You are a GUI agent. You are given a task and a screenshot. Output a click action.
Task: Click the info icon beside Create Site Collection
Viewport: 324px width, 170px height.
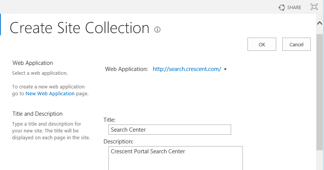point(157,30)
